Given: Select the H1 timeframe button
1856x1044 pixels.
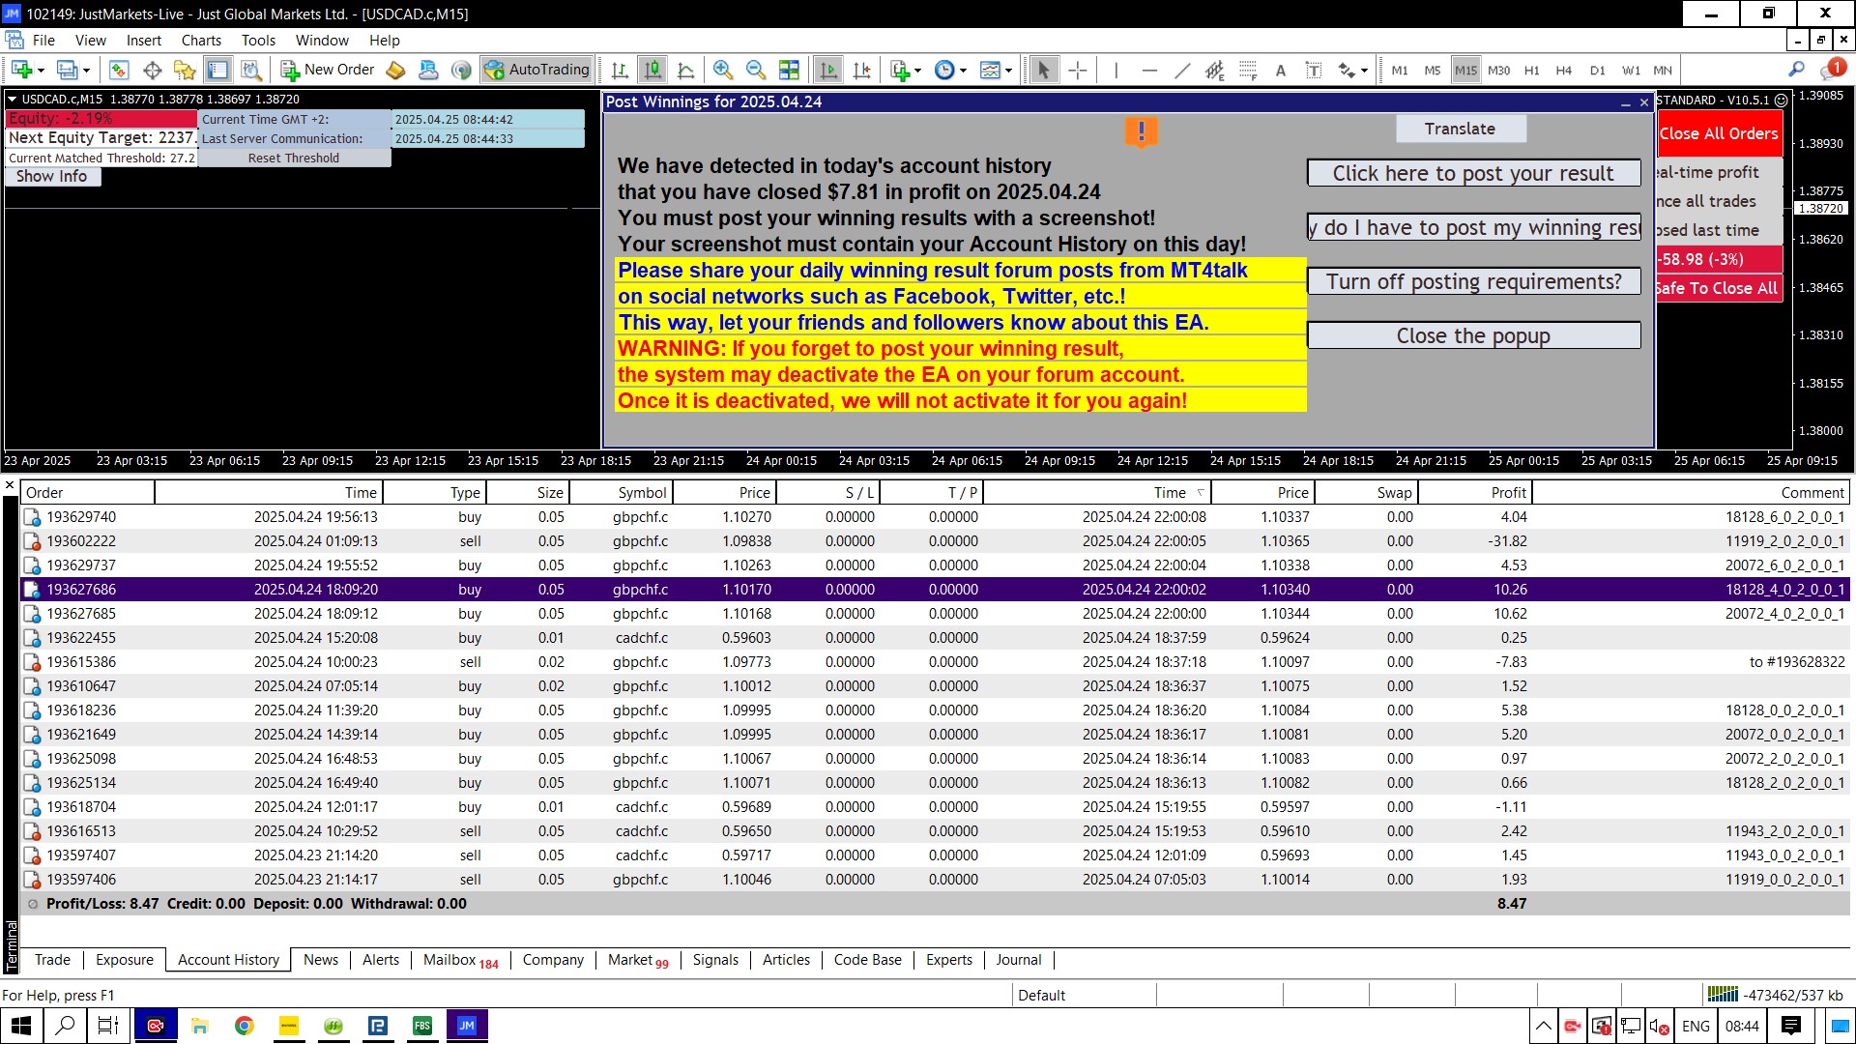Looking at the screenshot, I should (x=1531, y=70).
